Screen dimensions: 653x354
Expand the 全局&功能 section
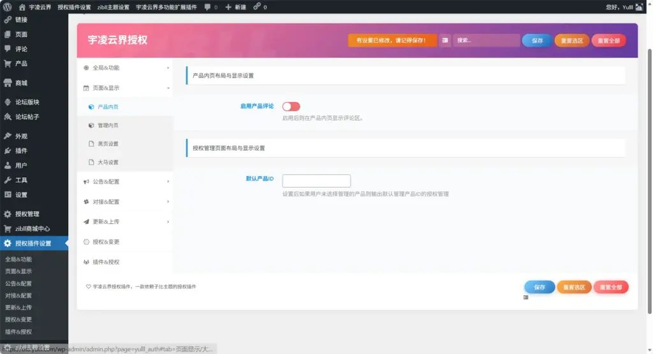(125, 68)
